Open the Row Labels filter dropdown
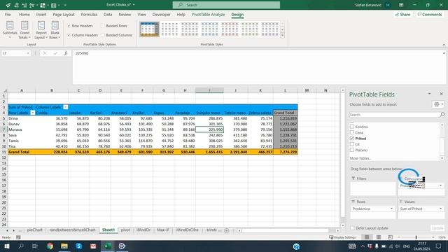The width and height of the screenshot is (448, 252). 33,113
